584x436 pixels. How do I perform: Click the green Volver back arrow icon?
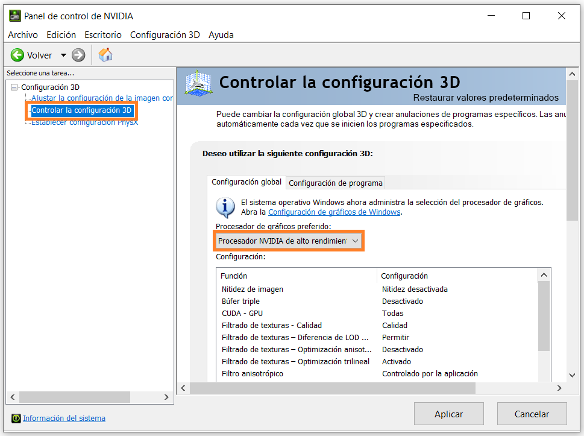point(17,55)
